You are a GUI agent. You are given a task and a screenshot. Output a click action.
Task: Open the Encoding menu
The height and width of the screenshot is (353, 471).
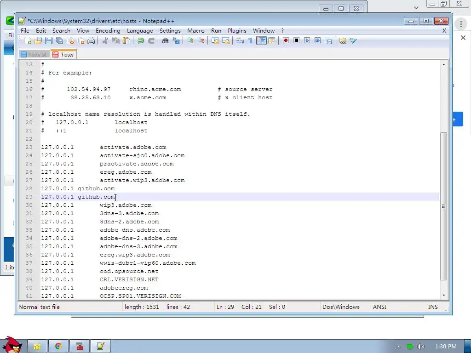tap(108, 31)
